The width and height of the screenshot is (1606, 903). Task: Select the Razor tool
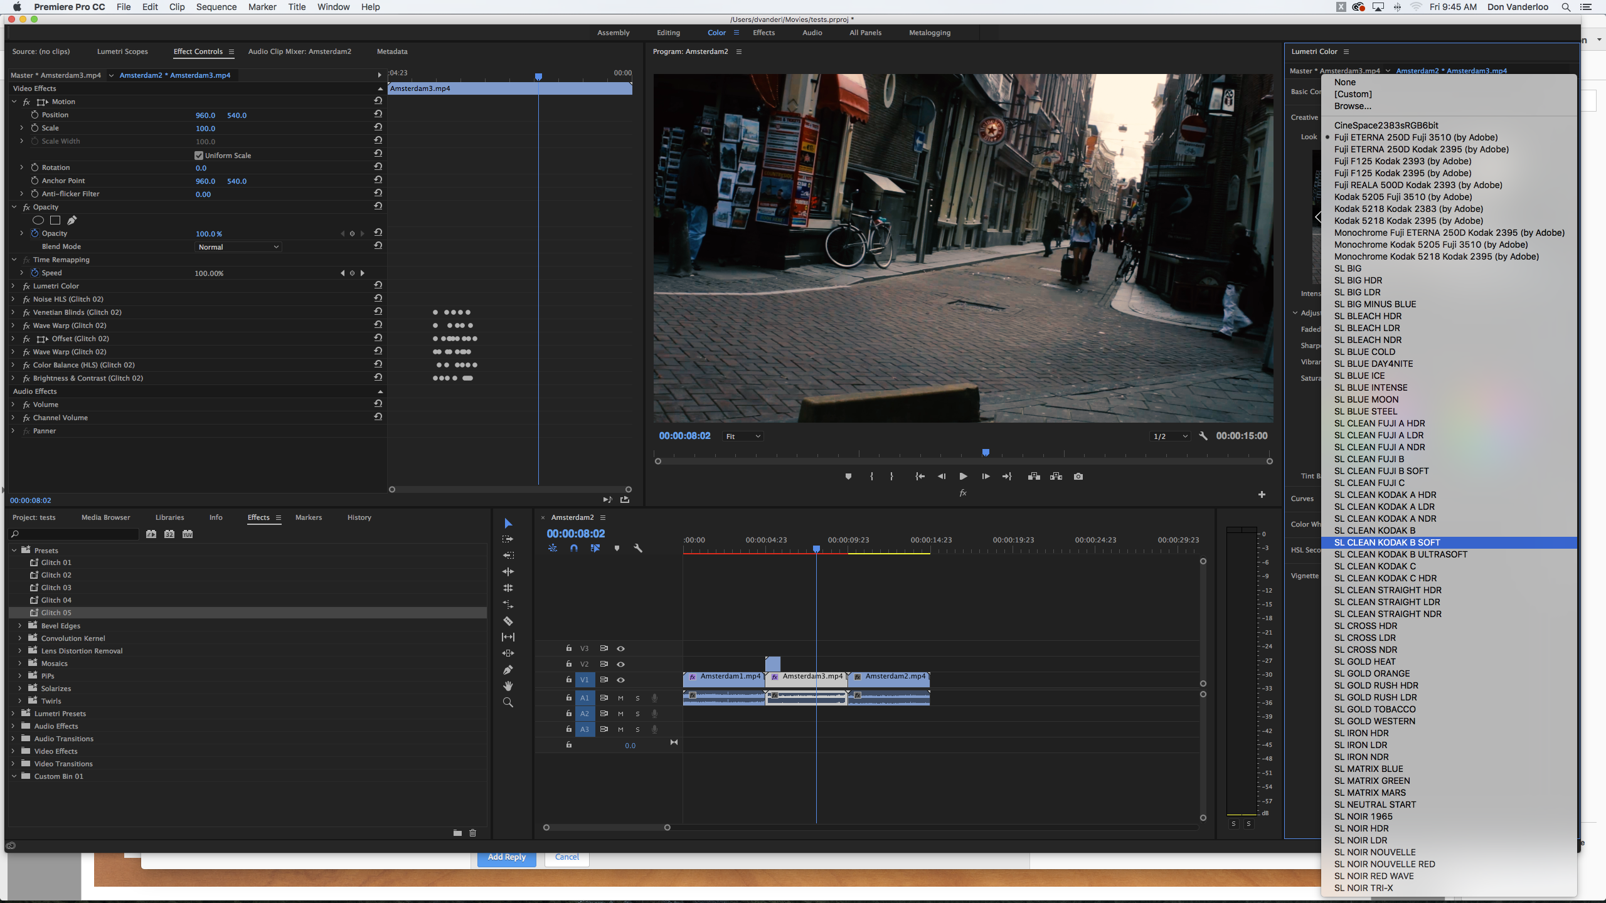[x=508, y=621]
